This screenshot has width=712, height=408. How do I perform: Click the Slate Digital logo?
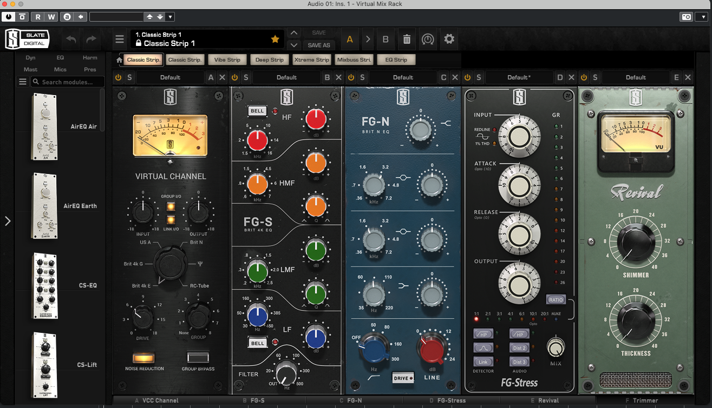click(x=27, y=39)
